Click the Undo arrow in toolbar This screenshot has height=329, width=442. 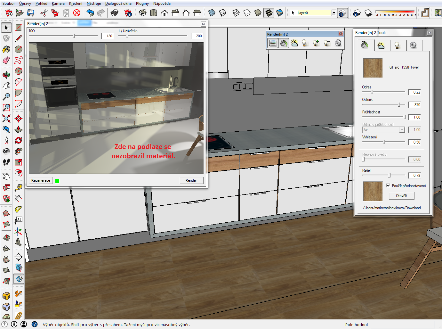tap(90, 13)
